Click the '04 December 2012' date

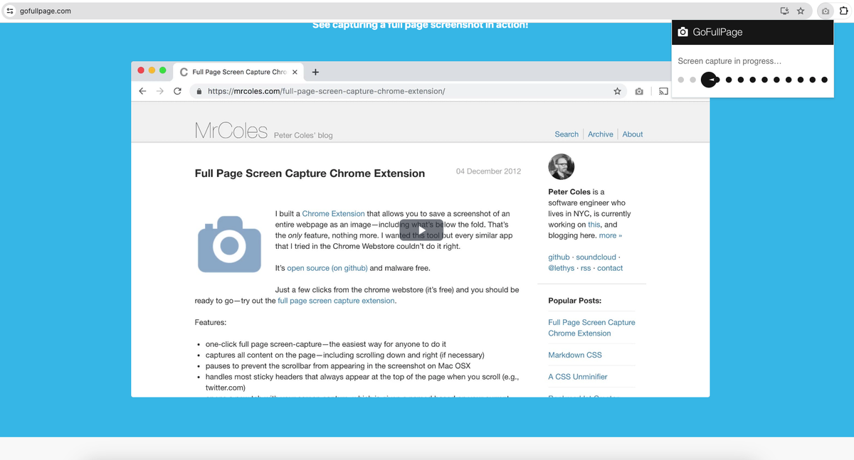pyautogui.click(x=488, y=171)
